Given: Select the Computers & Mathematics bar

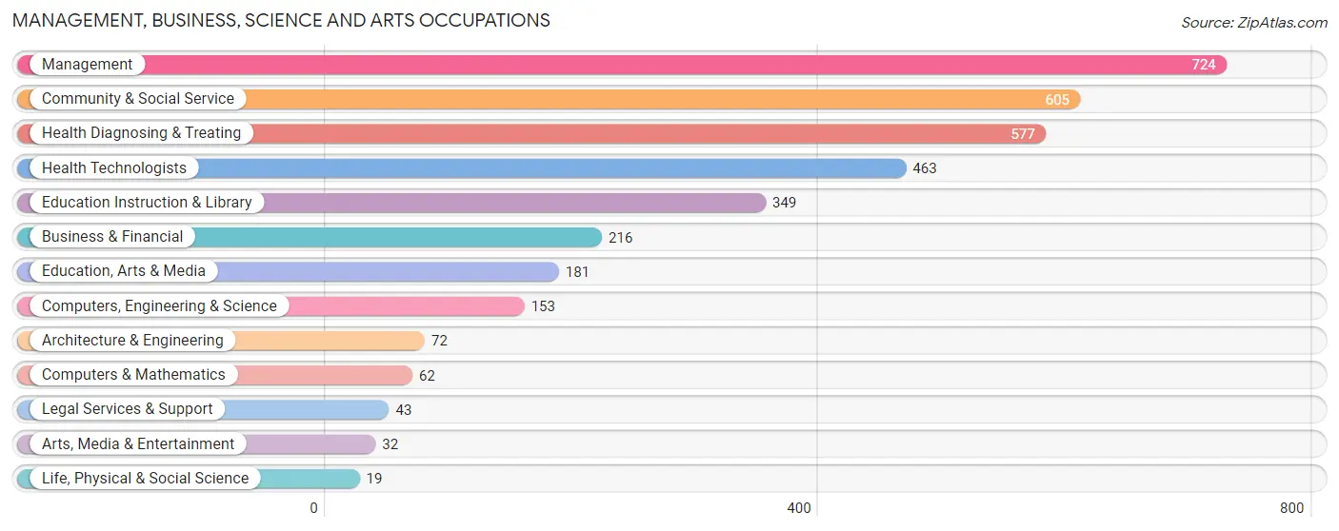Looking at the screenshot, I should [x=214, y=375].
